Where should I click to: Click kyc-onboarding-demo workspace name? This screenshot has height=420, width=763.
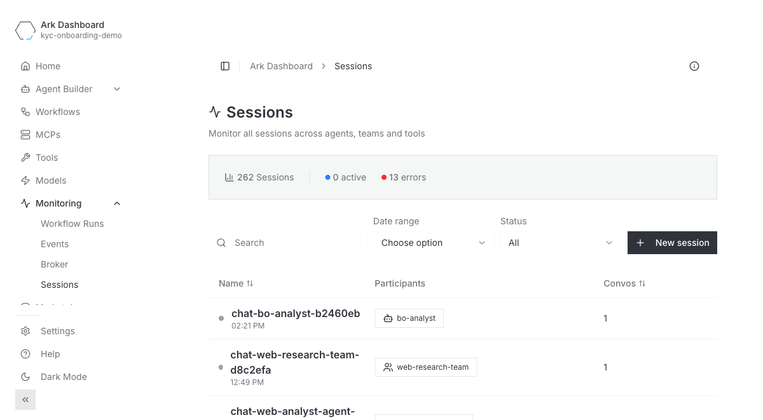(81, 36)
